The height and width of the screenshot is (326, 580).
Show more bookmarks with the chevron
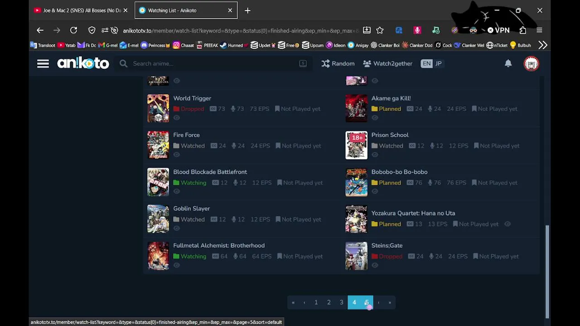tap(543, 45)
